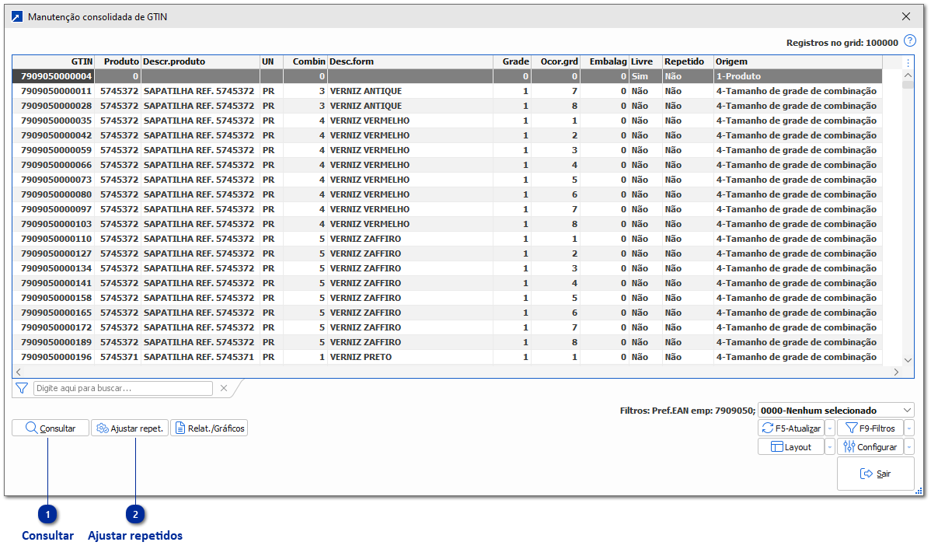Select GTIN cell 7909050000141
Viewport: 931px width, 556px height.
tap(54, 283)
